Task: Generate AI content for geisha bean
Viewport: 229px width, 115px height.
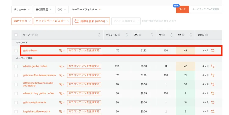Action: [x=84, y=51]
